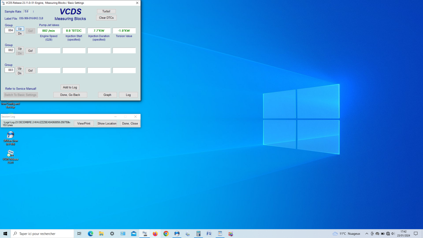Open the Mail app in the taskbar
Image resolution: width=423 pixels, height=238 pixels.
(x=134, y=234)
